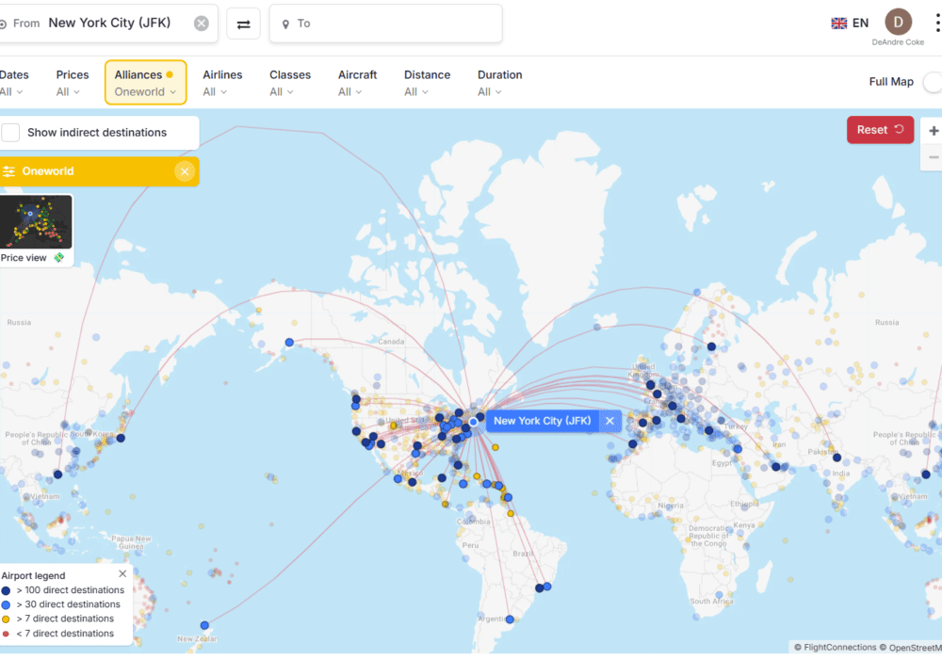942x659 pixels.
Task: Open the Price view globe thumbnail
Action: pyautogui.click(x=35, y=223)
